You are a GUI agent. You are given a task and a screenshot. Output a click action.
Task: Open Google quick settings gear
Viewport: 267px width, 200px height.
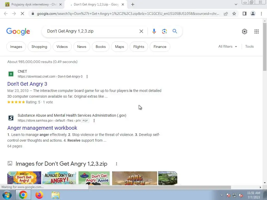pyautogui.click(x=245, y=32)
